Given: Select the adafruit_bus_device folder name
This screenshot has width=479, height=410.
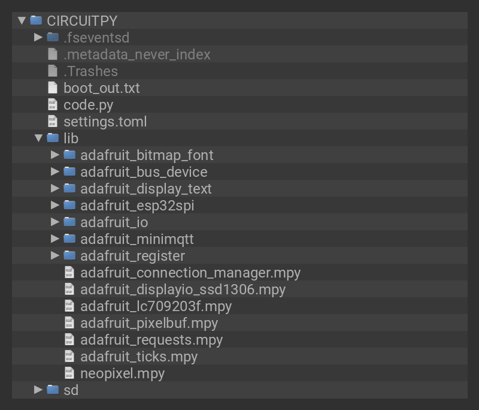Looking at the screenshot, I should (x=144, y=172).
